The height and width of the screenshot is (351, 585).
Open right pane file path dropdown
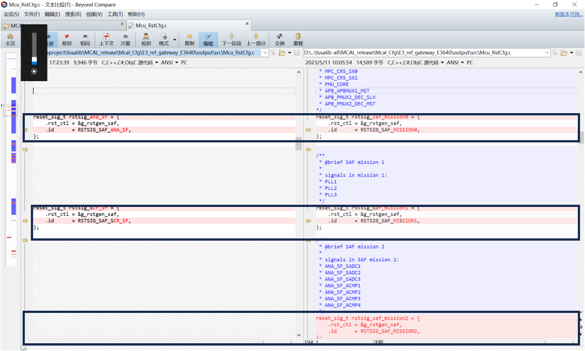[x=547, y=52]
